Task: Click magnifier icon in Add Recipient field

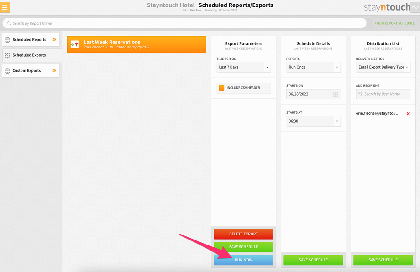Action: 361,94
